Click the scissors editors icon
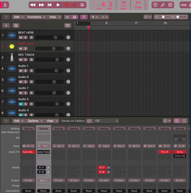Viewport: 191px width, 193px height. coord(5,5)
